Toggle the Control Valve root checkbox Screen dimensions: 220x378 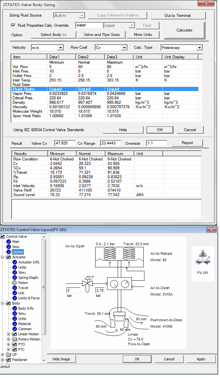(x=3, y=236)
